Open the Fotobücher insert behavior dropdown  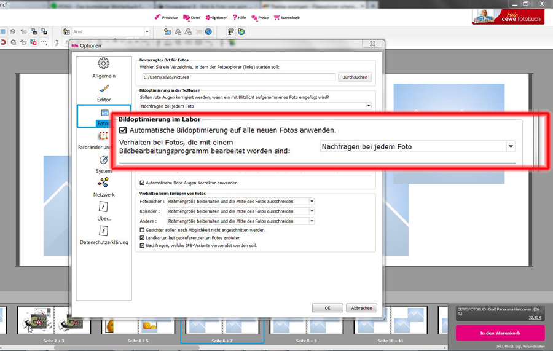pyautogui.click(x=240, y=202)
